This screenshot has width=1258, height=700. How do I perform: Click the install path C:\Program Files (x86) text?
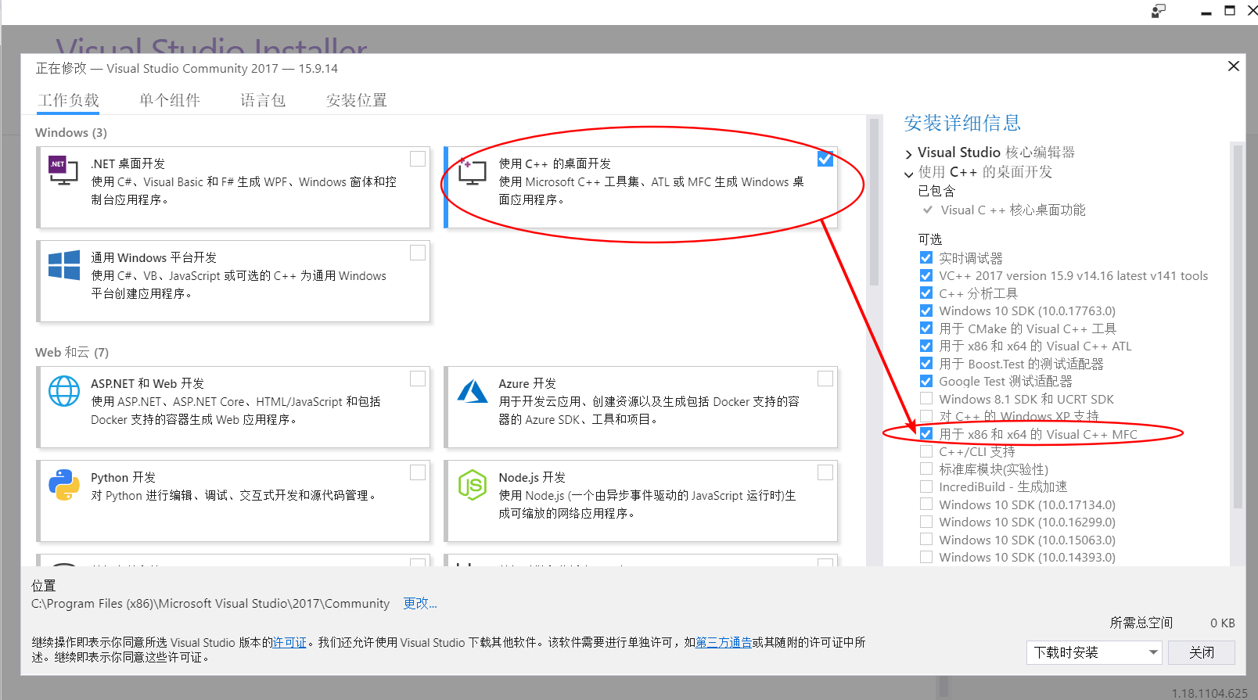coord(210,604)
